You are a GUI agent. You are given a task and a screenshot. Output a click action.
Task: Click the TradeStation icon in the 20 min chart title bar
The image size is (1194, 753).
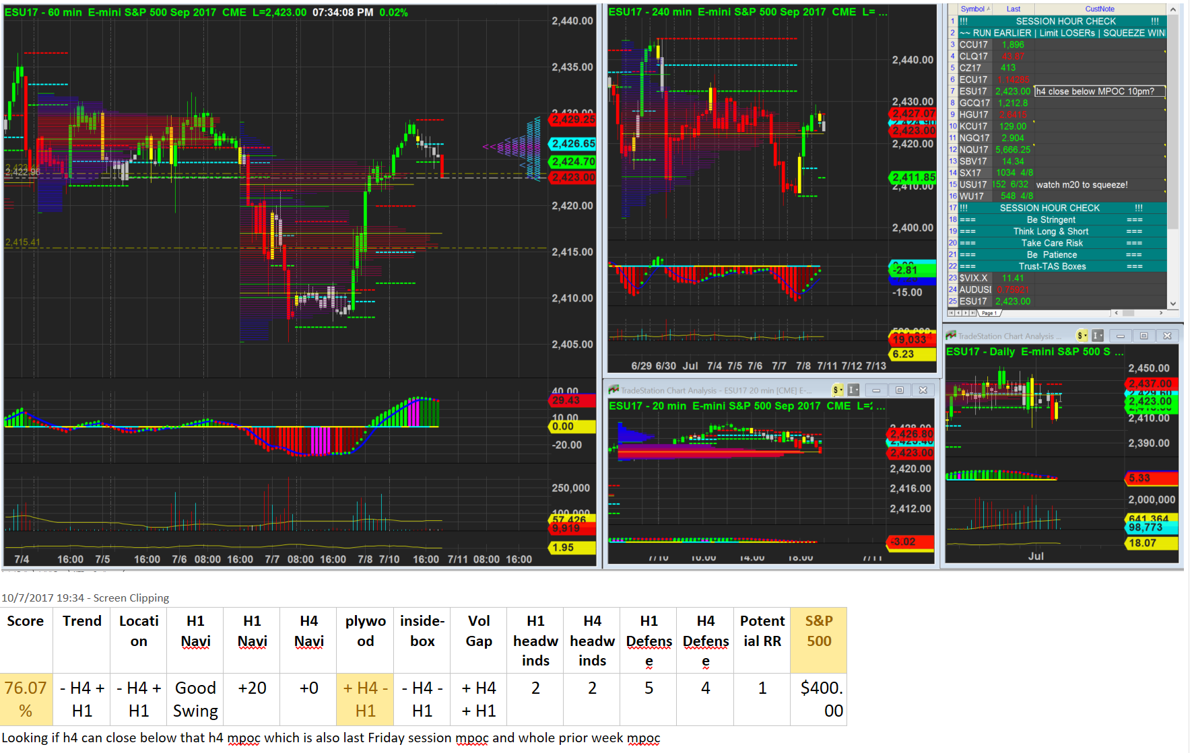click(613, 390)
